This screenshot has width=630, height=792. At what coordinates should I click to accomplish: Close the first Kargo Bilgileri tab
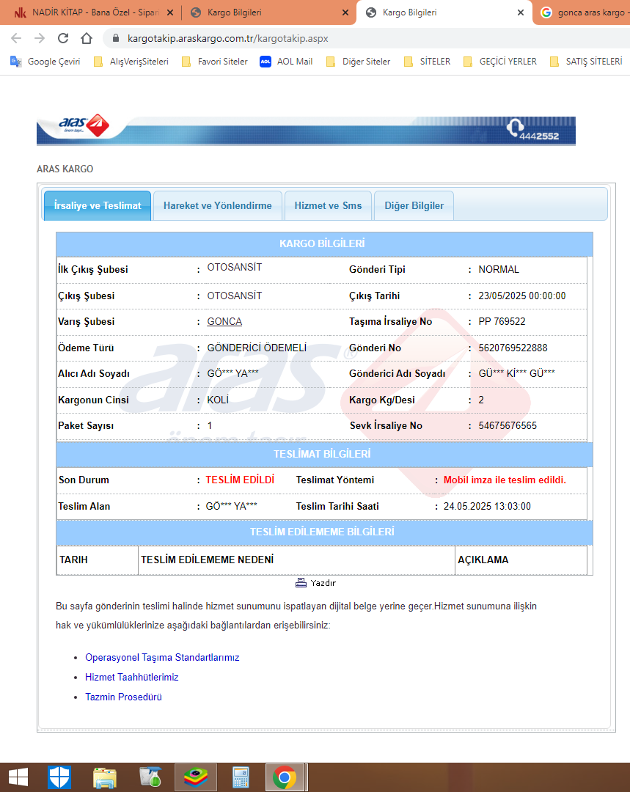tap(345, 12)
